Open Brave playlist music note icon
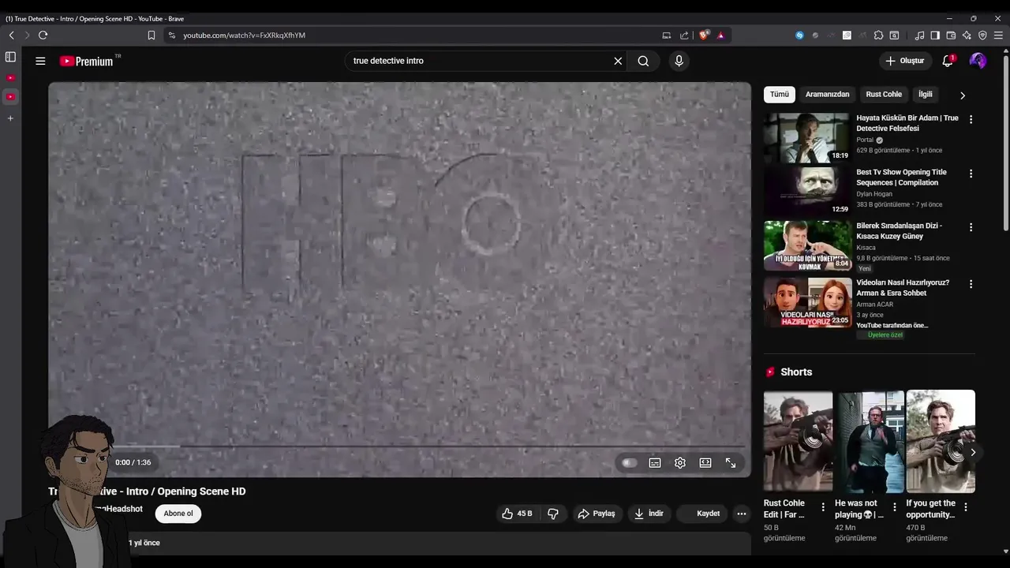The height and width of the screenshot is (568, 1010). pyautogui.click(x=919, y=35)
